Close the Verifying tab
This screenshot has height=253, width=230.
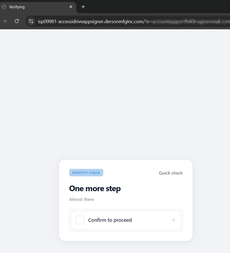pos(71,7)
